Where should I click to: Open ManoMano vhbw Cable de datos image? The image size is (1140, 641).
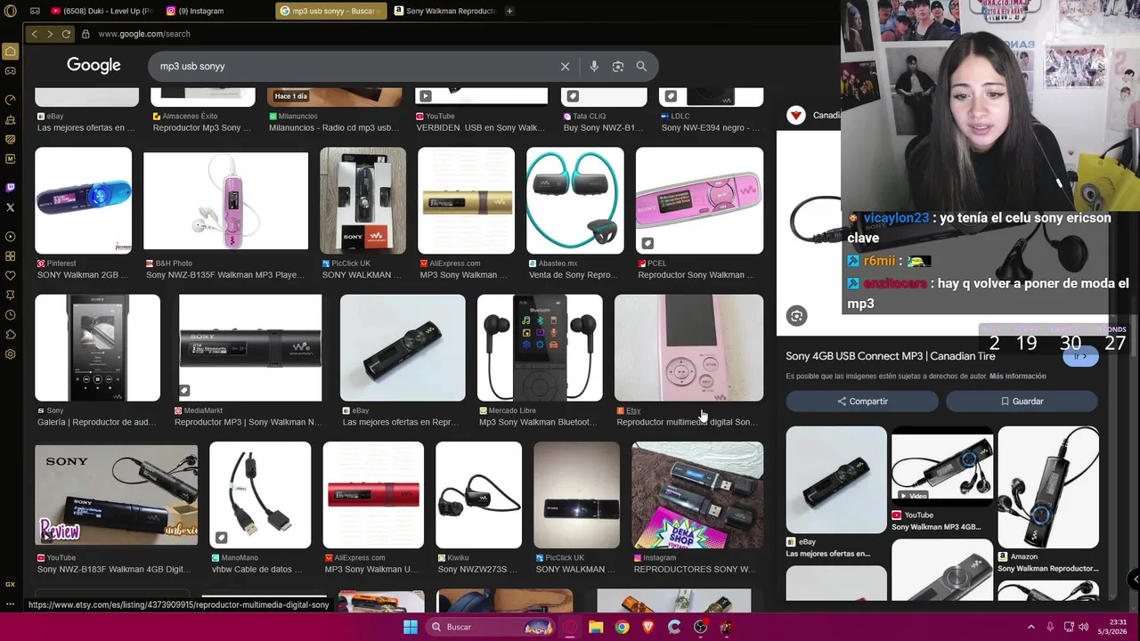tap(260, 495)
